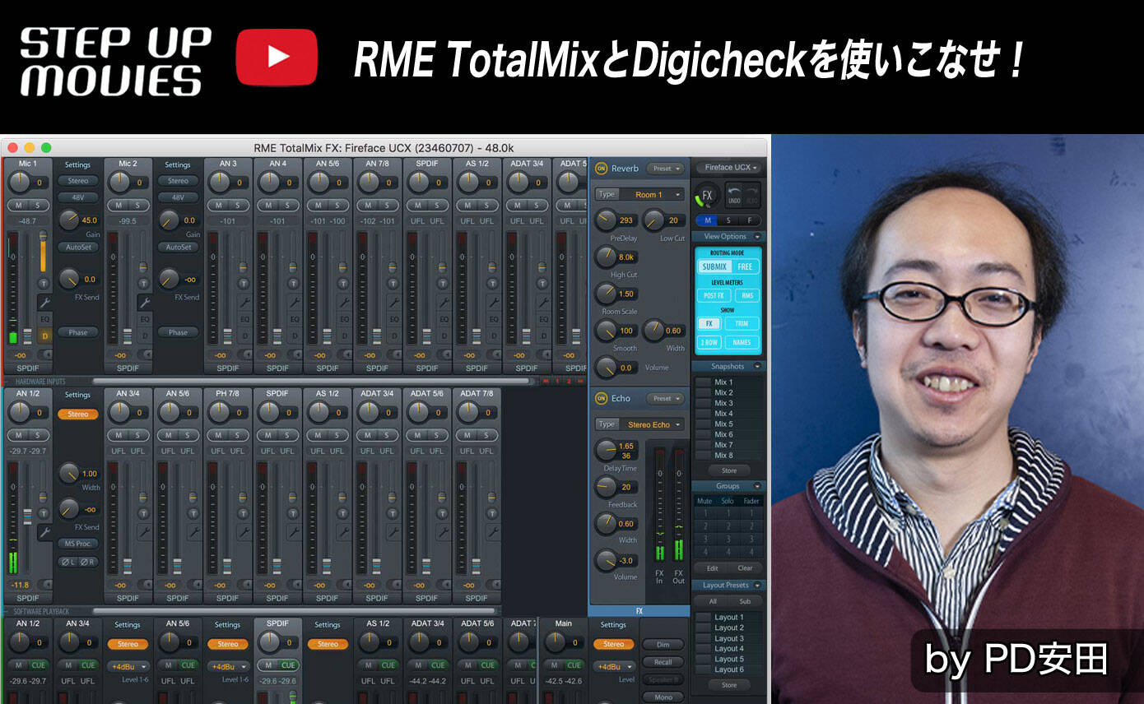The width and height of the screenshot is (1144, 704).
Task: Click the Dim button in Main settings
Action: [x=663, y=645]
